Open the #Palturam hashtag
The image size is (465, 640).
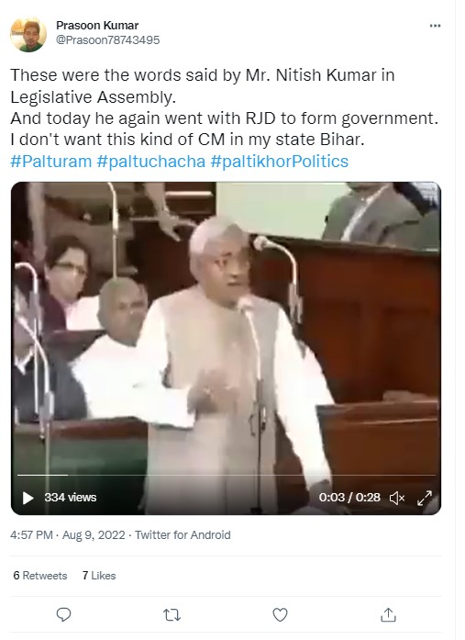click(51, 162)
